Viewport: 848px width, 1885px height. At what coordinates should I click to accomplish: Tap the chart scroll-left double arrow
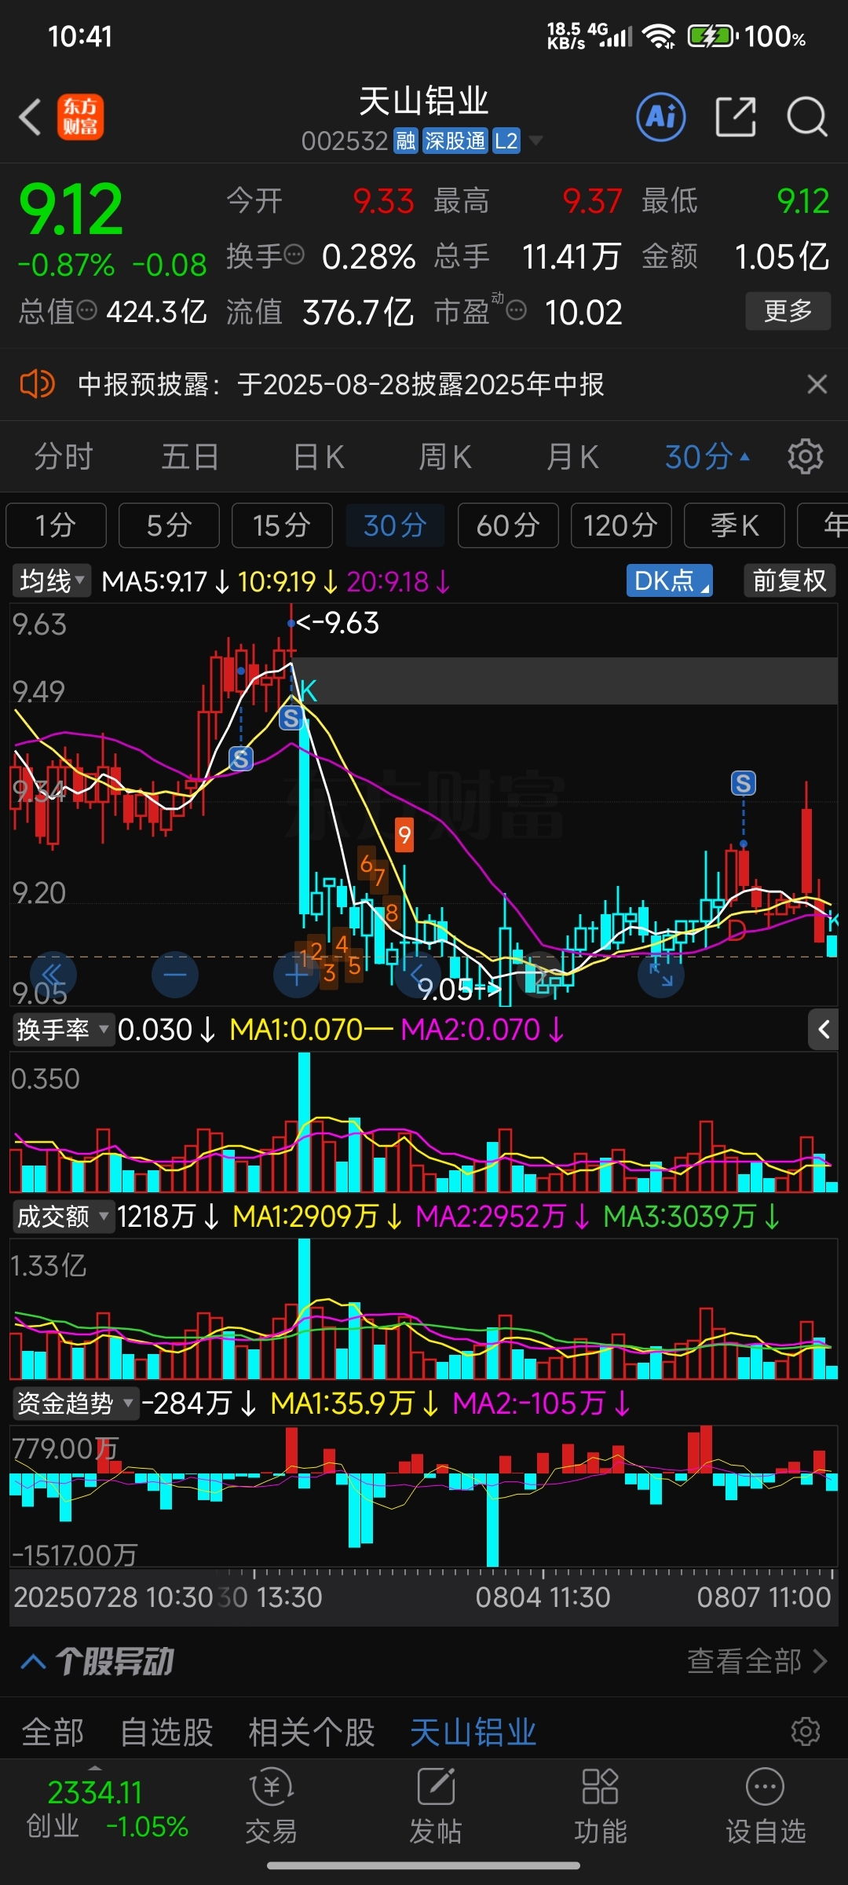click(x=52, y=975)
